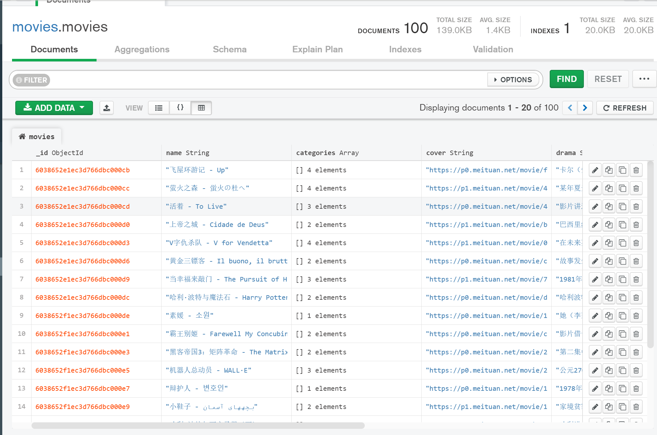The height and width of the screenshot is (435, 657).
Task: Open the Schema tab
Action: point(230,49)
